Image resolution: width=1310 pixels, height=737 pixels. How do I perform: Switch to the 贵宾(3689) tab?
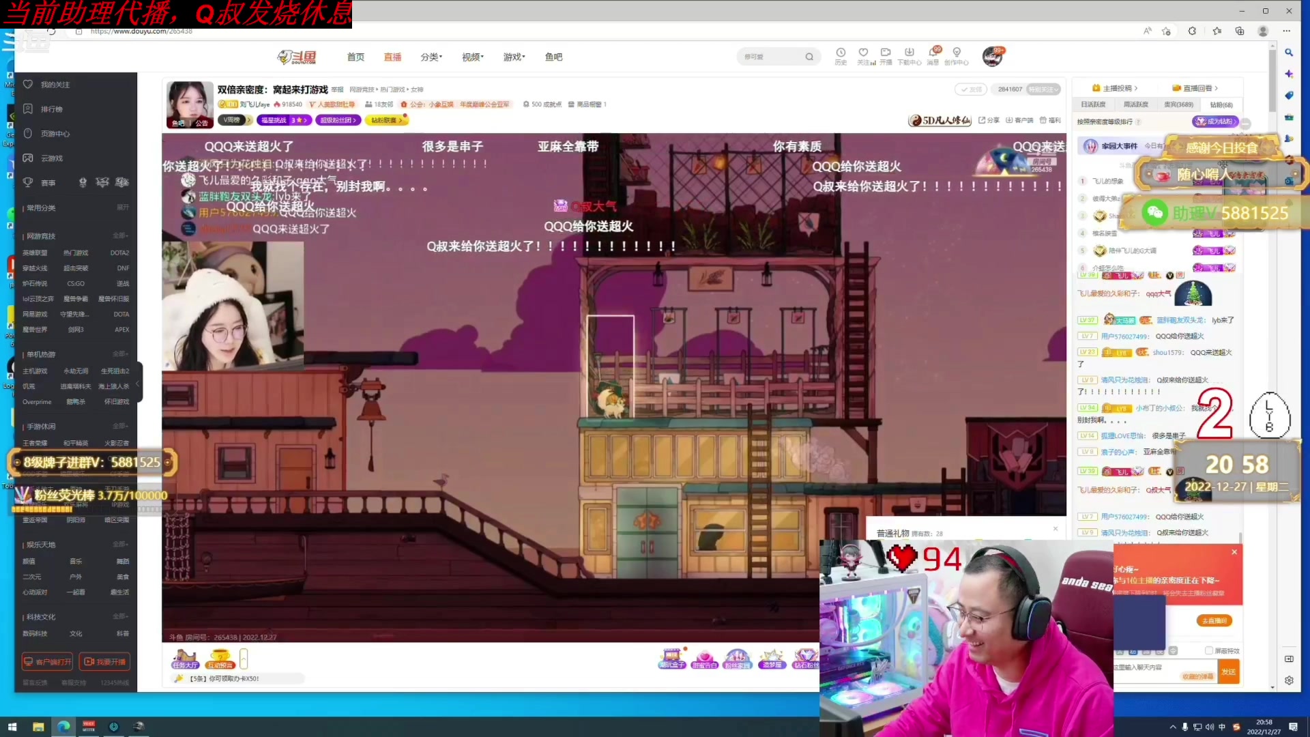[1178, 104]
